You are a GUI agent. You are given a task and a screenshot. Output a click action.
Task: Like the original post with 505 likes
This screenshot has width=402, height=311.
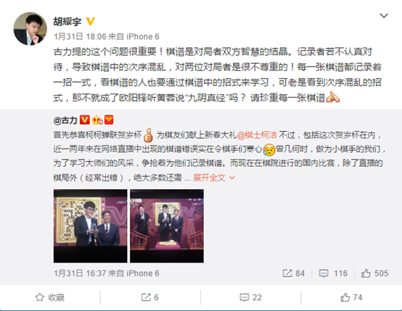coord(374,273)
